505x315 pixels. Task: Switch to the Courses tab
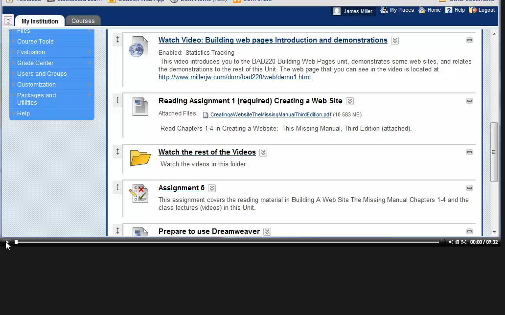(83, 21)
